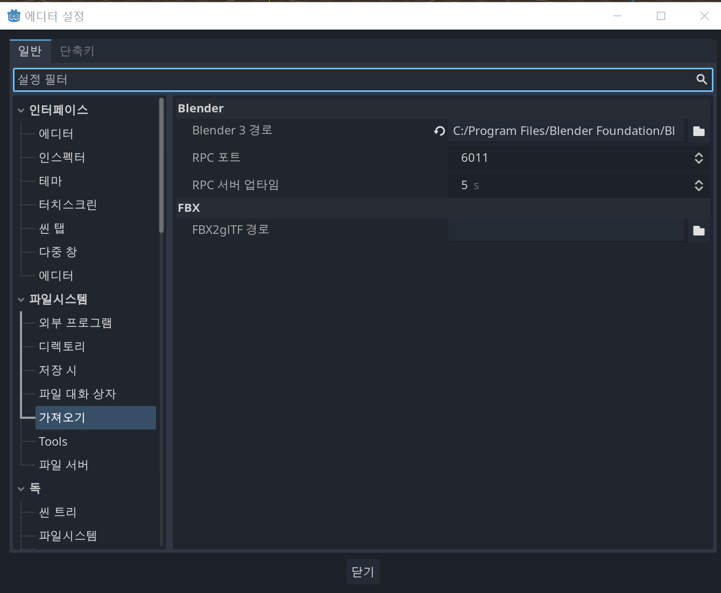The height and width of the screenshot is (593, 721).
Task: Click the RPC 서버 업타임 label
Action: [236, 185]
